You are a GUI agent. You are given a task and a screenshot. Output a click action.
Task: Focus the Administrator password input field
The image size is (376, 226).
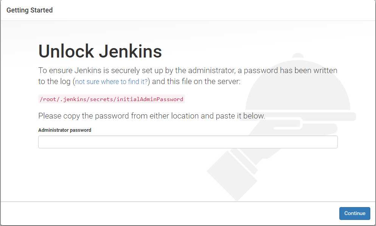click(188, 142)
